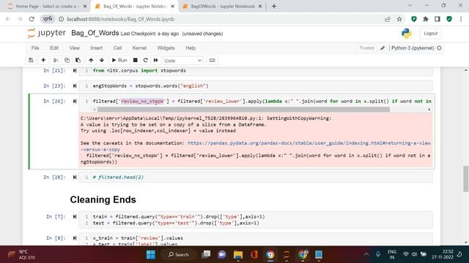Cut selected cells with scissors icon
Image resolution: width=469 pixels, height=263 pixels.
[56, 60]
